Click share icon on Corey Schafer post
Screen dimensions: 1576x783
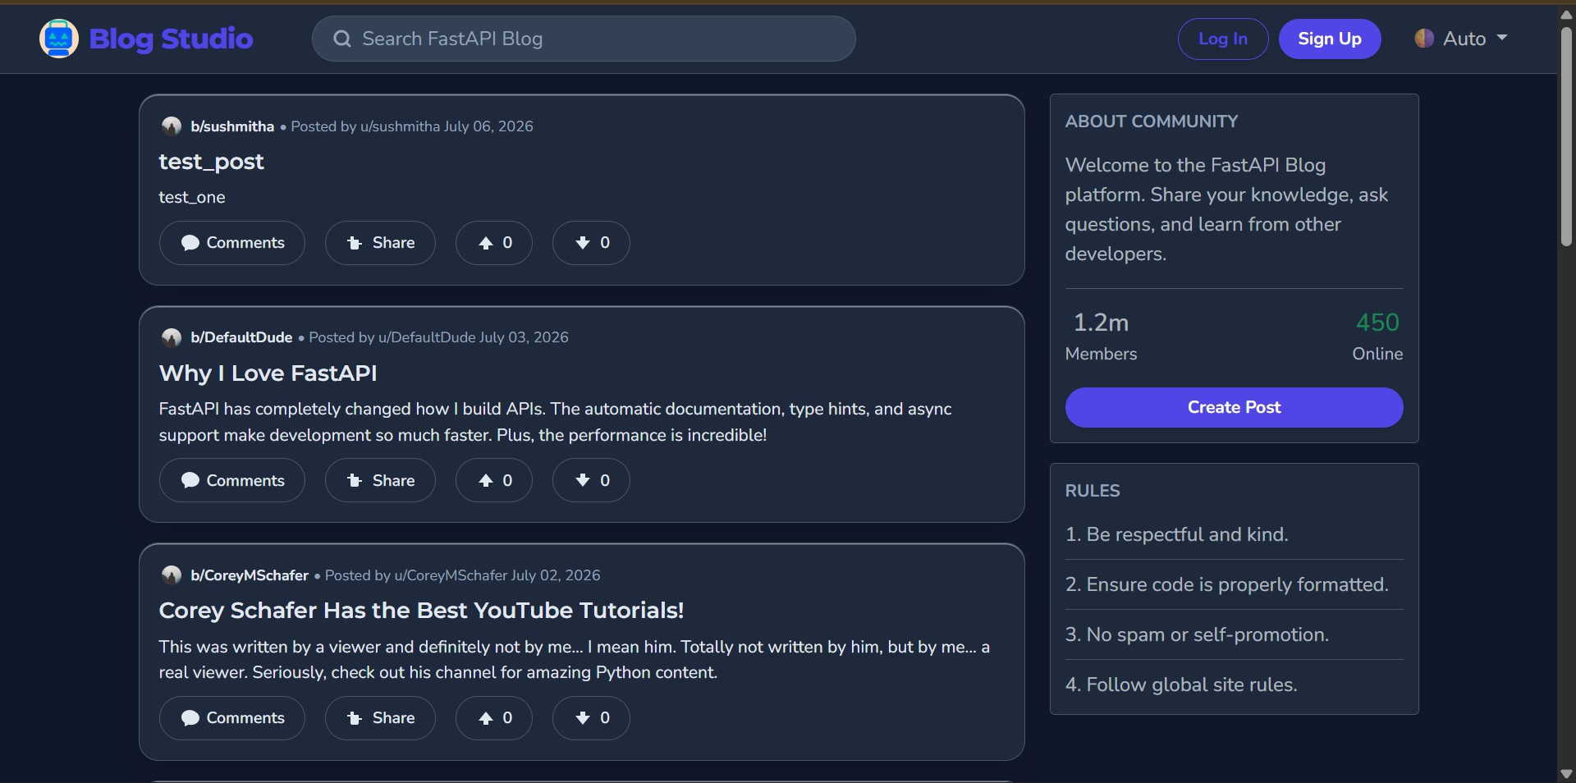tap(355, 718)
